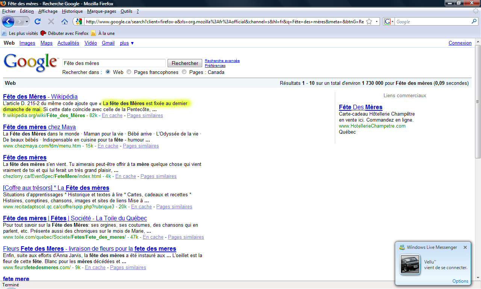The width and height of the screenshot is (481, 289).
Task: Open the Marque-pages menu
Action: (x=101, y=11)
